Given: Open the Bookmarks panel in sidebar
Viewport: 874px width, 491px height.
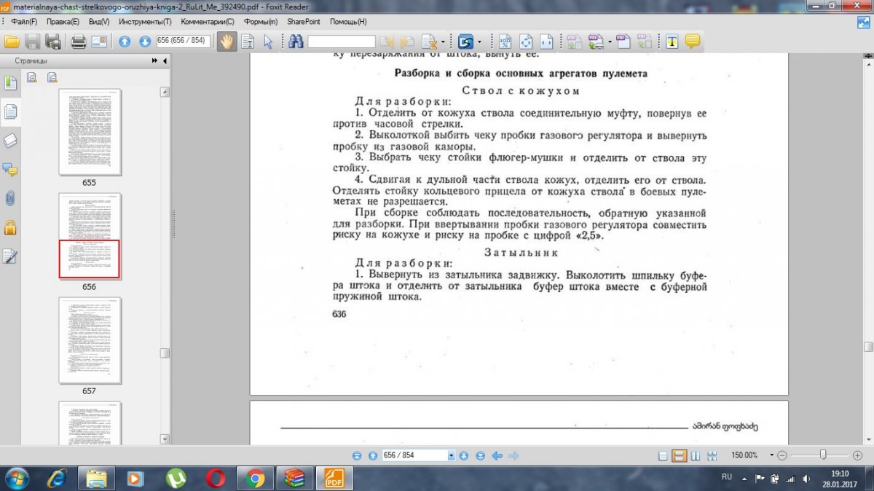Looking at the screenshot, I should click(x=10, y=82).
